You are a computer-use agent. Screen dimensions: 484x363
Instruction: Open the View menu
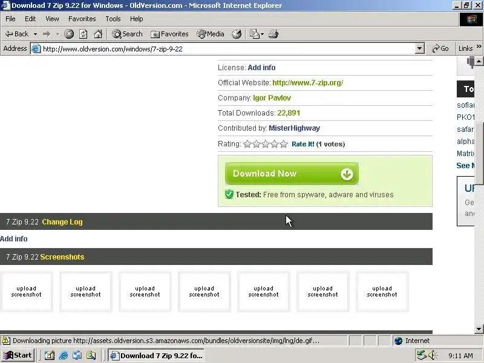tap(52, 19)
